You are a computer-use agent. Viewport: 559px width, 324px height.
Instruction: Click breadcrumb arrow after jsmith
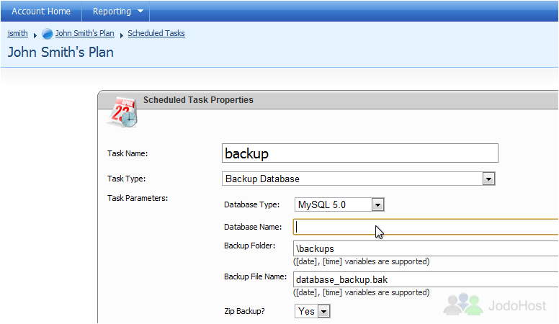tap(35, 35)
